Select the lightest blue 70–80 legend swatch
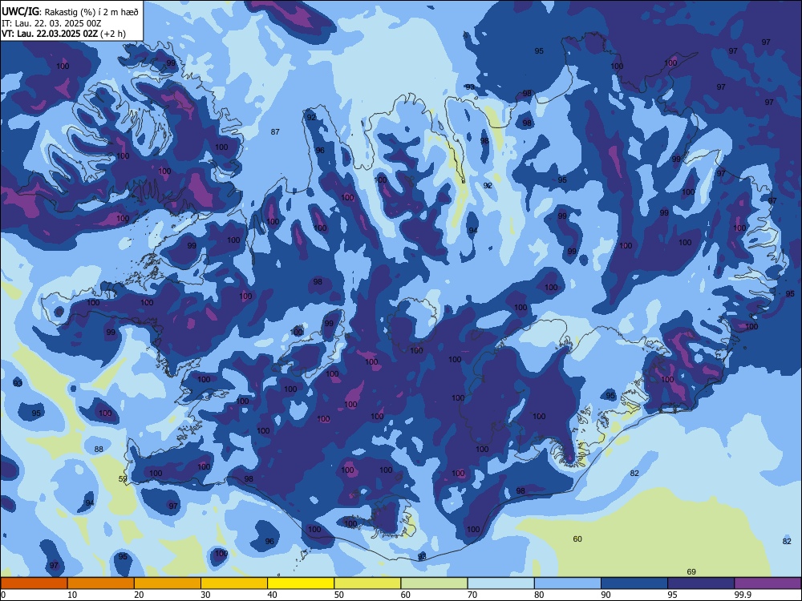802x601 pixels. (500, 583)
